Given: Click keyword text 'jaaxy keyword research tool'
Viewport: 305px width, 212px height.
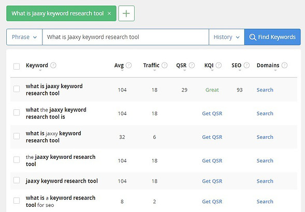Looking at the screenshot, I should 62,181.
